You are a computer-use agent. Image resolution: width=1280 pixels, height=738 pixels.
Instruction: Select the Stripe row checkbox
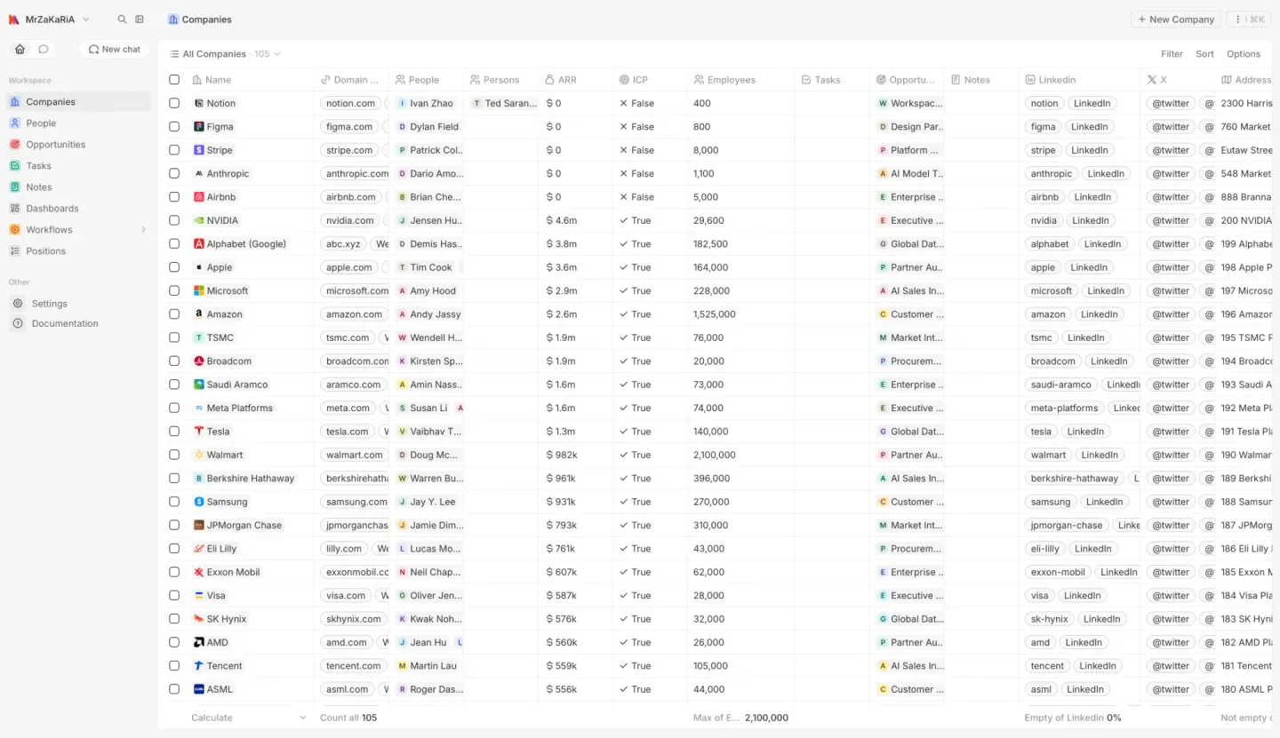(174, 150)
